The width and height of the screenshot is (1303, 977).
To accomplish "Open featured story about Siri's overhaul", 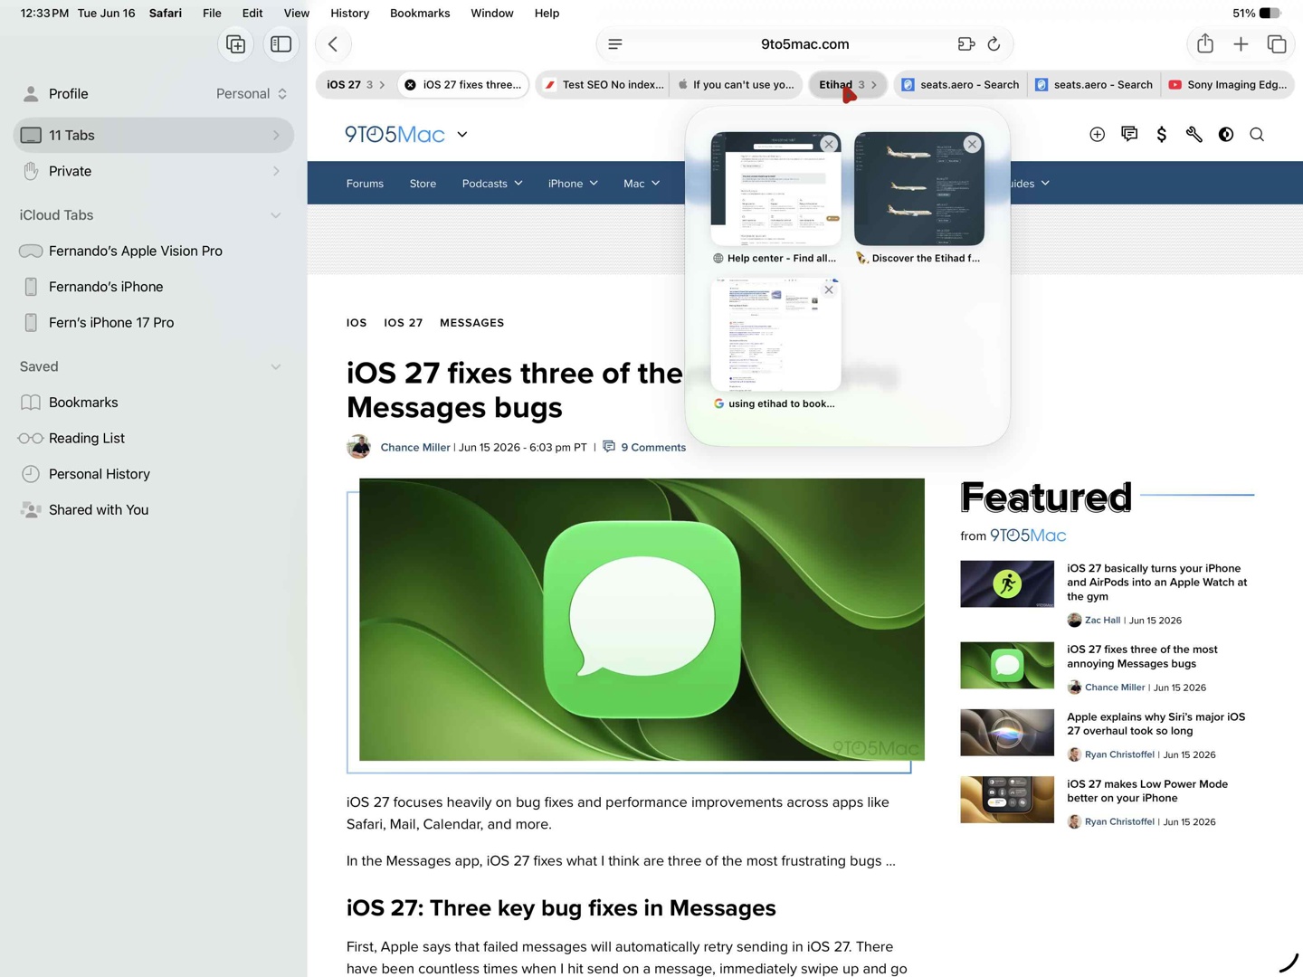I will [1156, 724].
